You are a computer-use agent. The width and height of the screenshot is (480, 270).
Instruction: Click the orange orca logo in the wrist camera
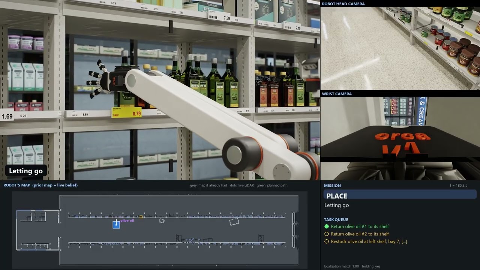point(402,136)
